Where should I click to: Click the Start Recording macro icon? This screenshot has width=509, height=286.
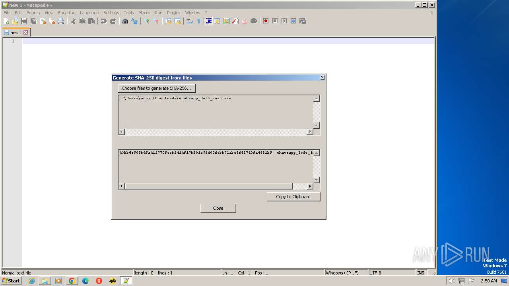point(266,21)
